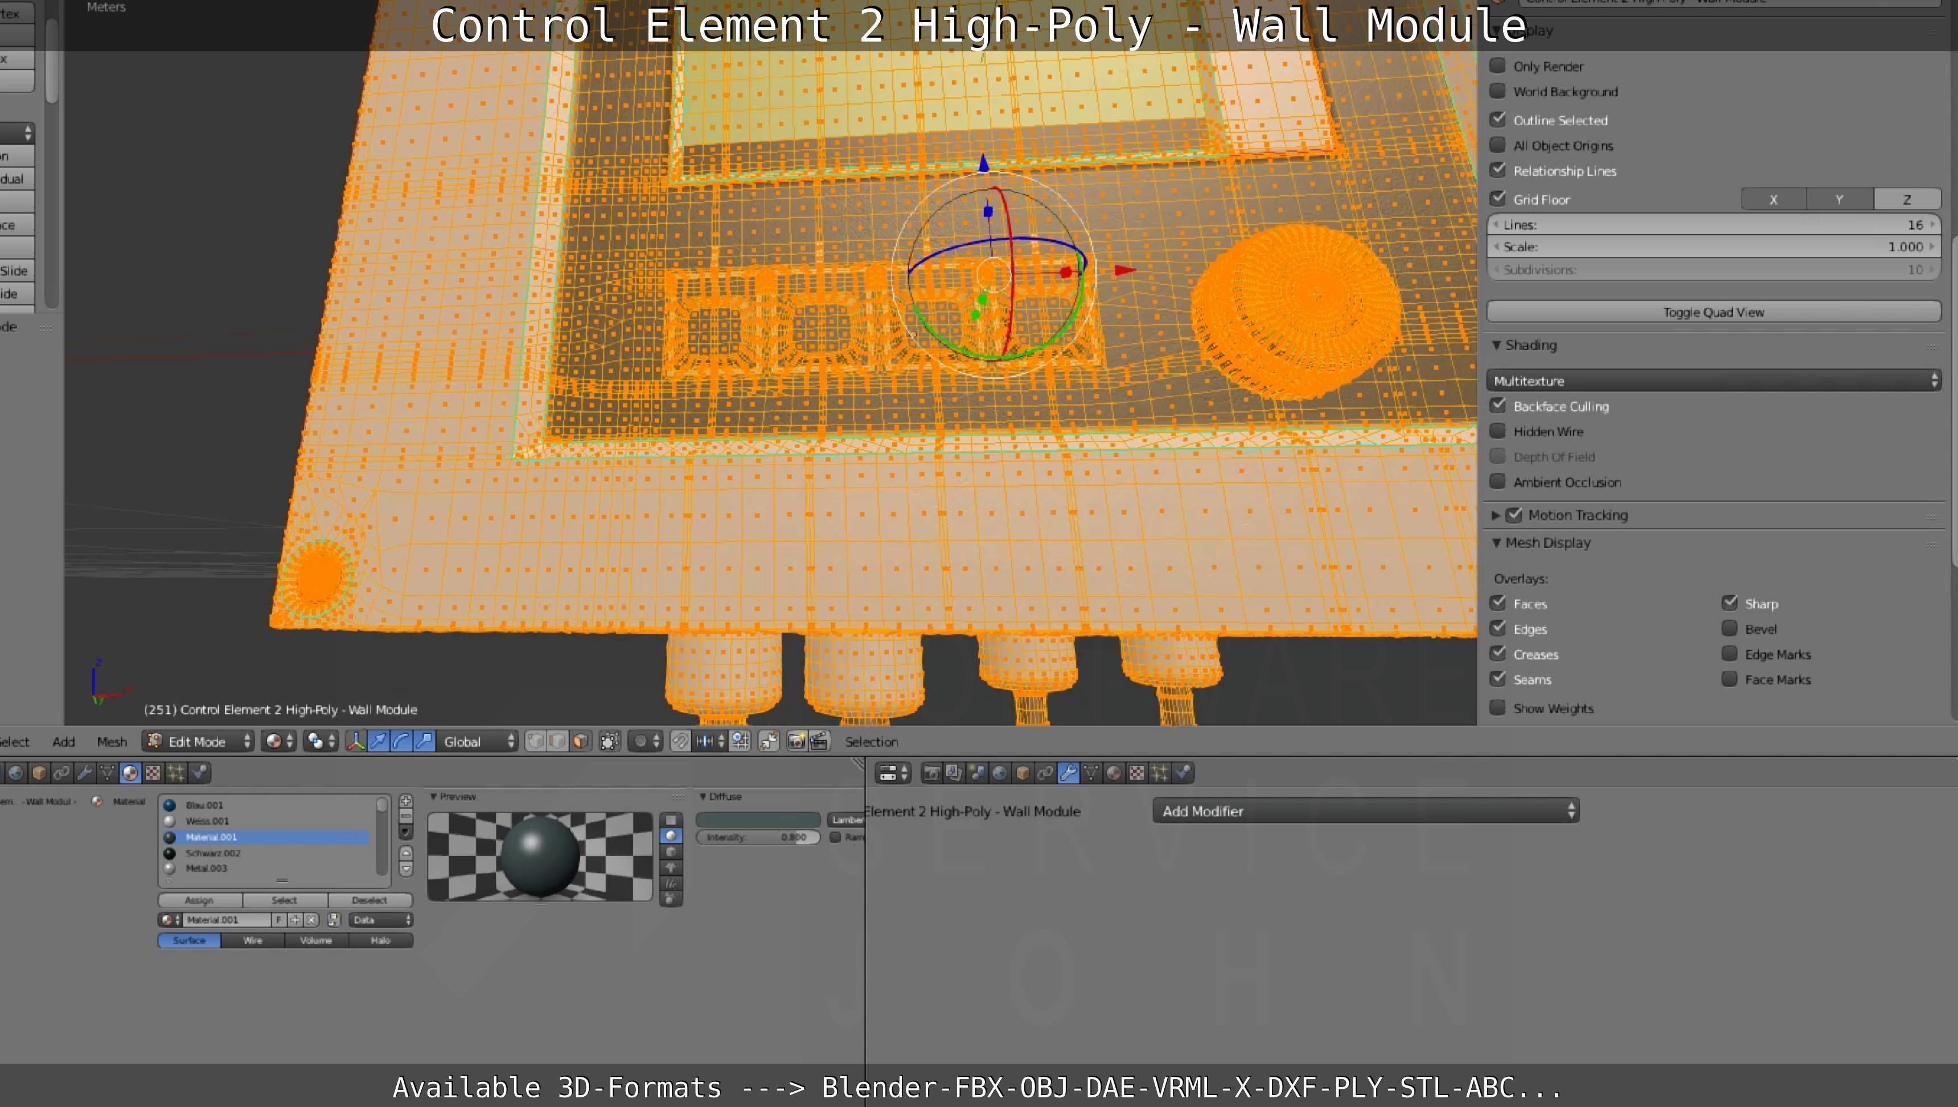Open the Add menu in 3D header
Viewport: 1958px width, 1107px height.
coord(64,741)
